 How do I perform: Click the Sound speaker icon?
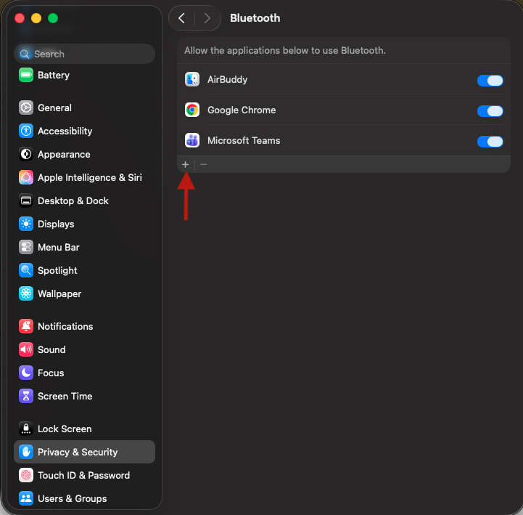pyautogui.click(x=26, y=349)
